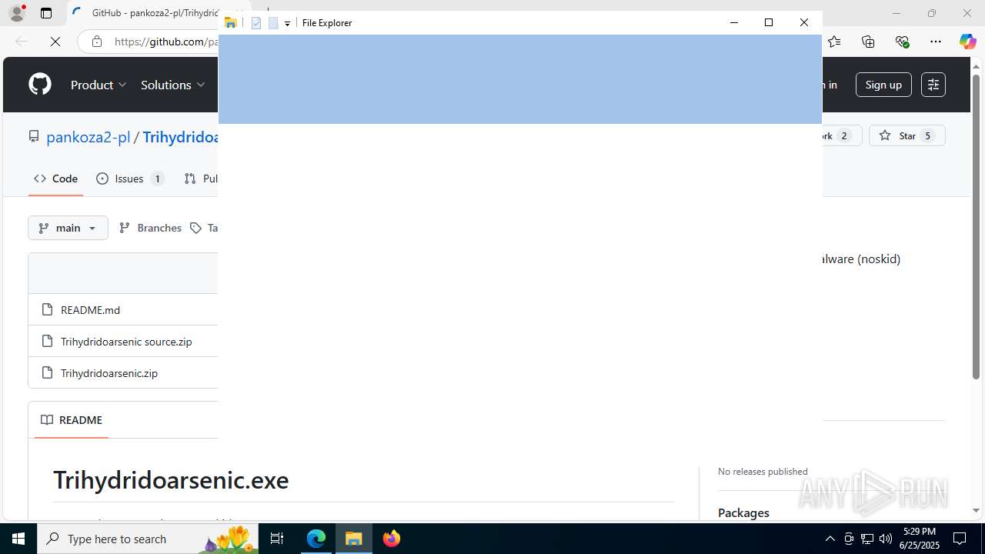Open the Windows Start menu

click(18, 539)
